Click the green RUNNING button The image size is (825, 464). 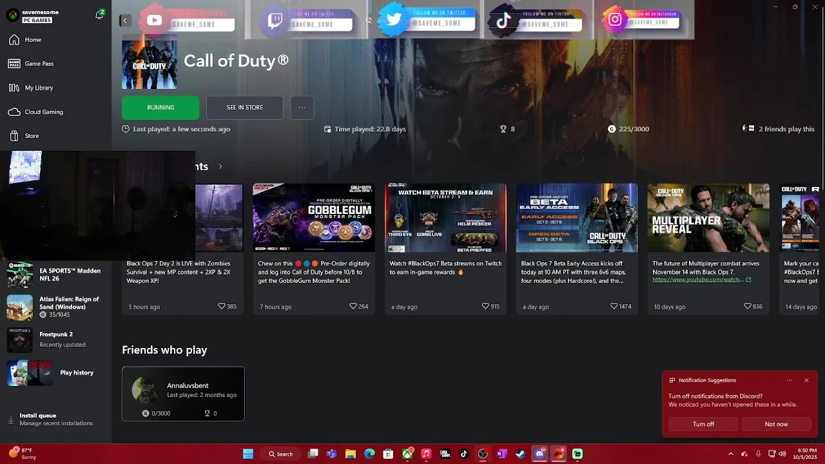point(160,108)
